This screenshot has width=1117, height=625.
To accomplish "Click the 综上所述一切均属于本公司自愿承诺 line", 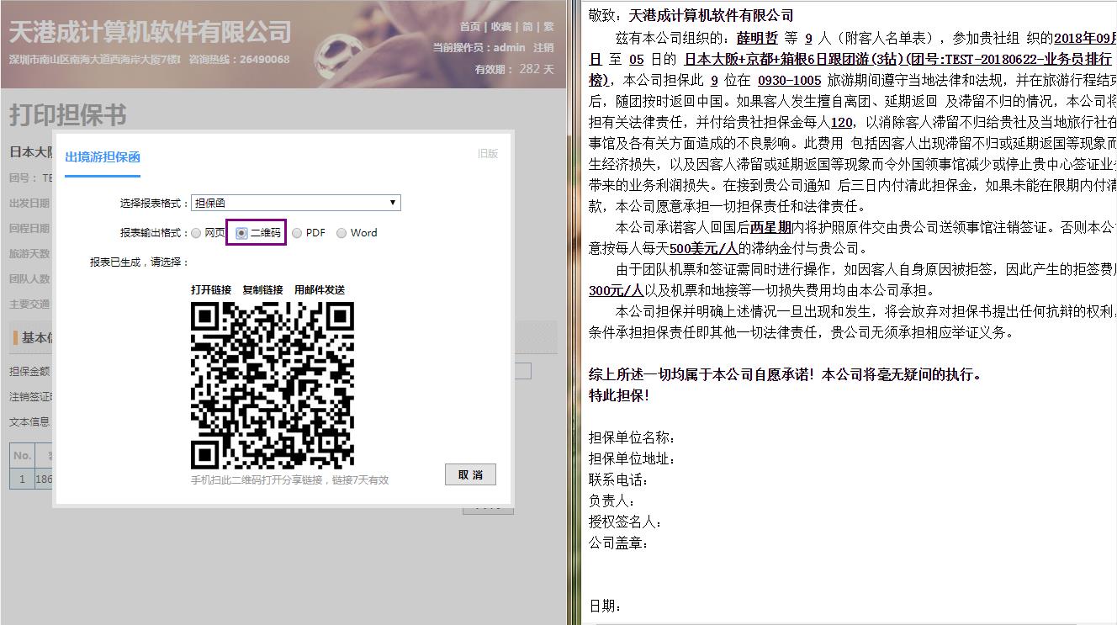I will click(x=785, y=375).
